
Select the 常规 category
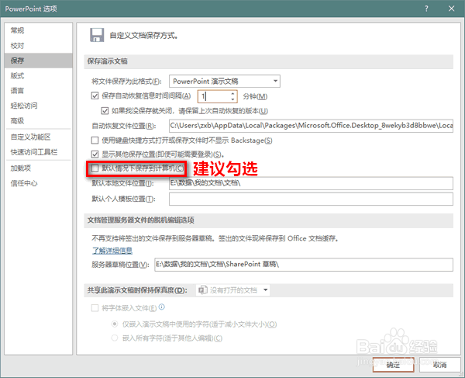(x=39, y=30)
